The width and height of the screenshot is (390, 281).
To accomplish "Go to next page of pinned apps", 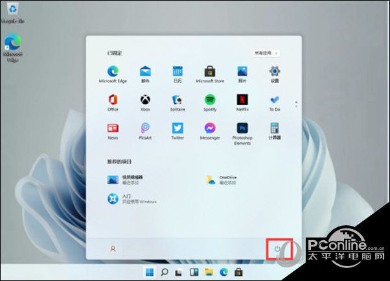I will click(296, 106).
